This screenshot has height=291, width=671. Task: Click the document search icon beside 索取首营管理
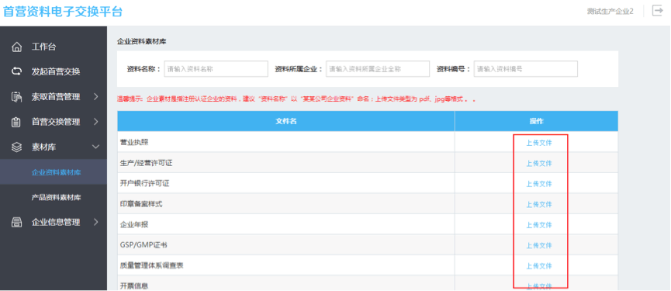click(x=16, y=97)
